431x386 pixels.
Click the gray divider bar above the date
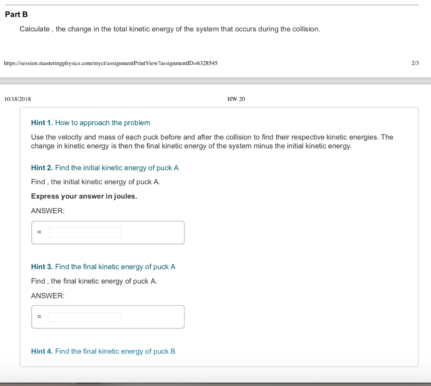pos(215,80)
